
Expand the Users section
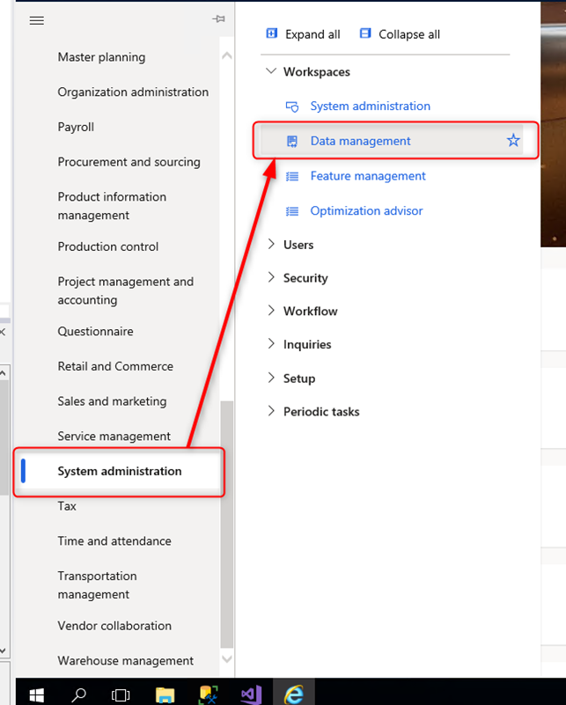[271, 245]
